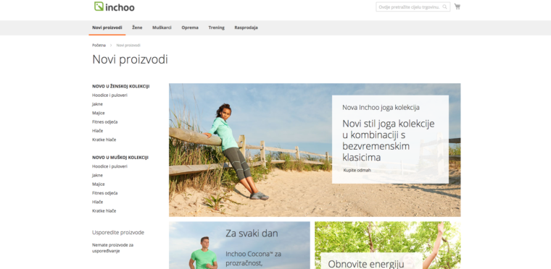Open women's Kratke hlače link

pos(104,140)
